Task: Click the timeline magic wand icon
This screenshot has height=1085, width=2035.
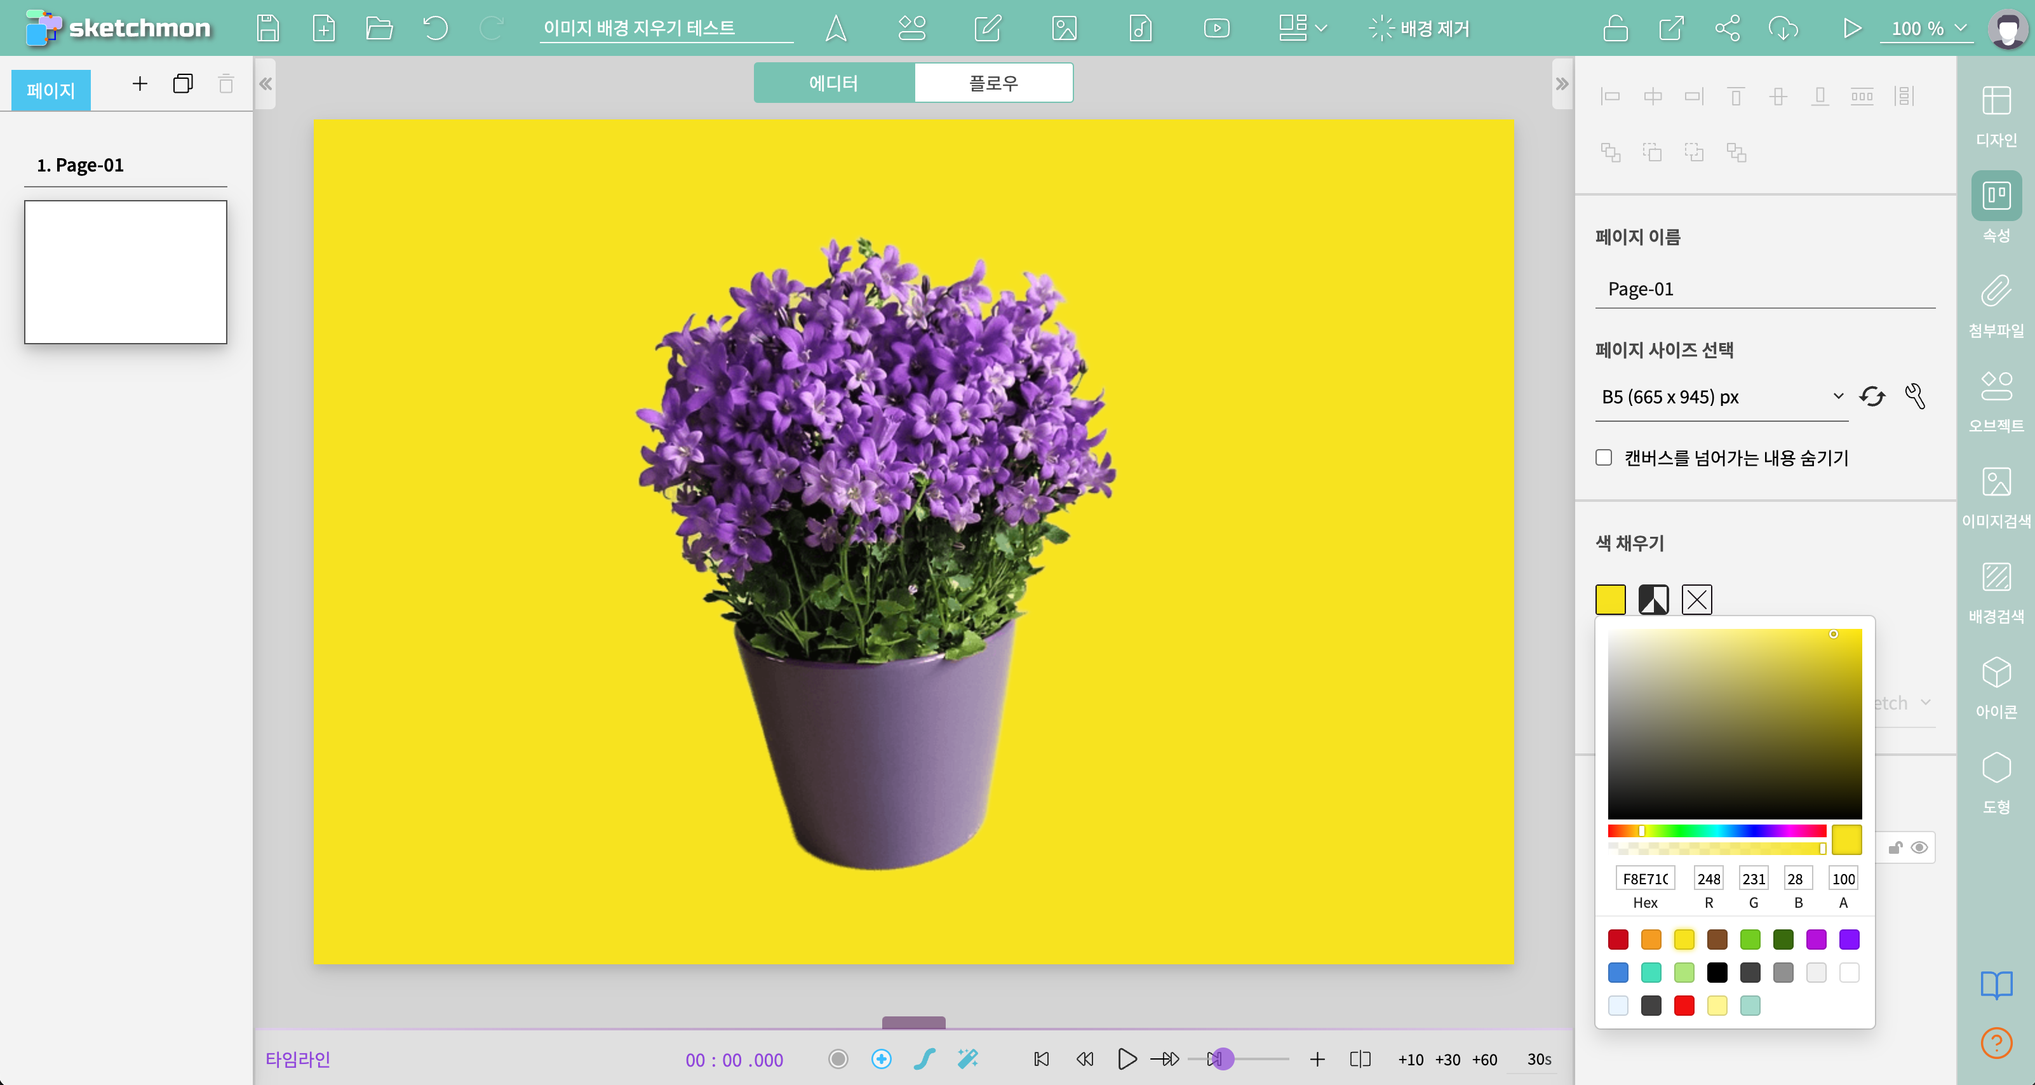Action: coord(968,1059)
